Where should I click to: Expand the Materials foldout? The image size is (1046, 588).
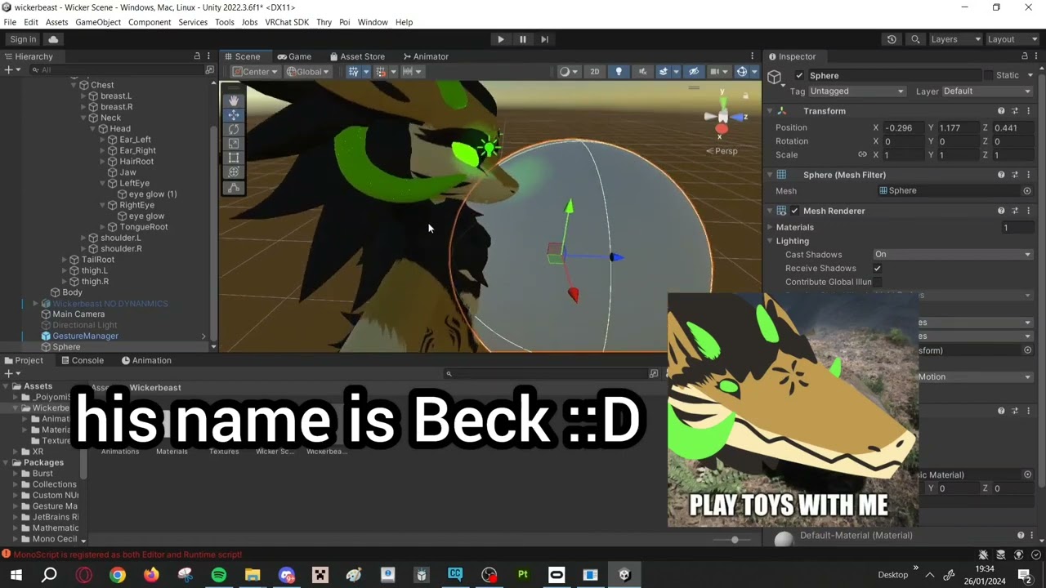(770, 228)
